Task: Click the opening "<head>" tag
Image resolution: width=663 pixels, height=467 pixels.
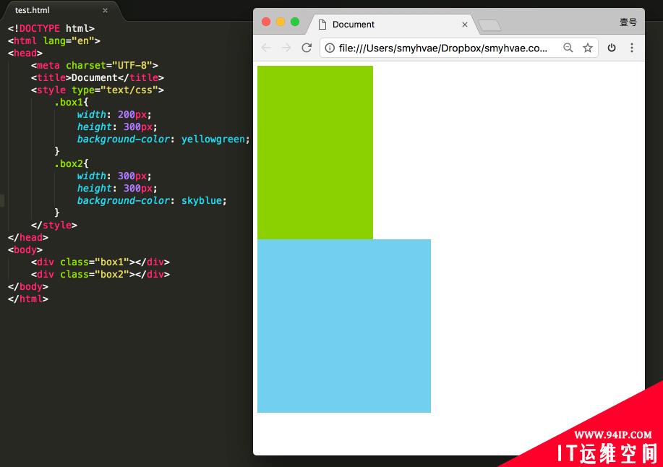Action: (x=25, y=53)
